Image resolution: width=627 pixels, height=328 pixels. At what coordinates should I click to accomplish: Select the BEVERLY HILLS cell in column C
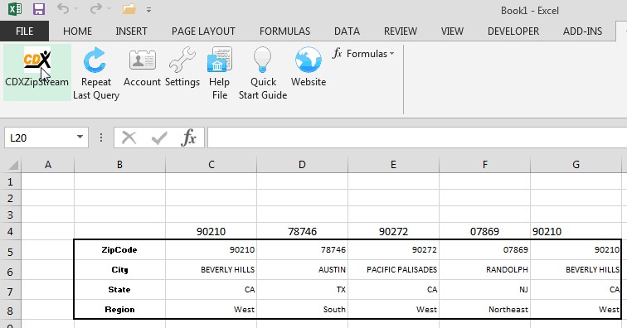pos(211,270)
